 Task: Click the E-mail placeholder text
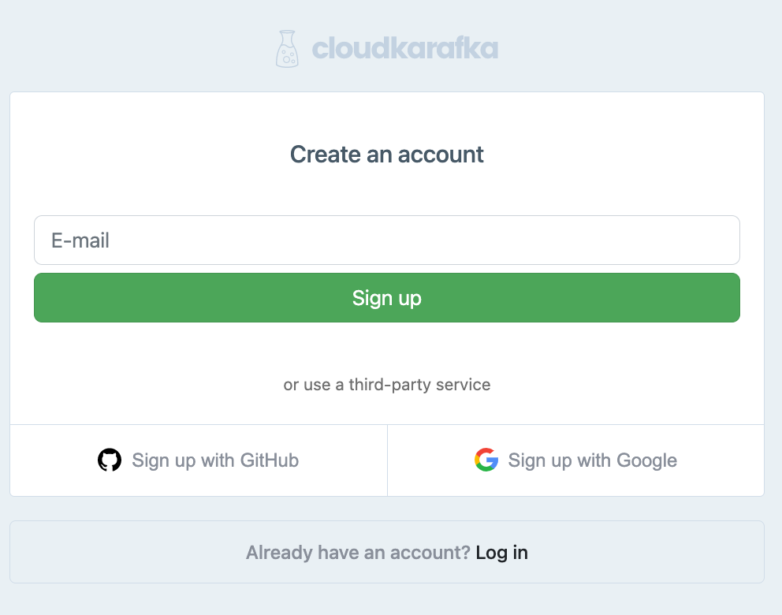point(80,240)
